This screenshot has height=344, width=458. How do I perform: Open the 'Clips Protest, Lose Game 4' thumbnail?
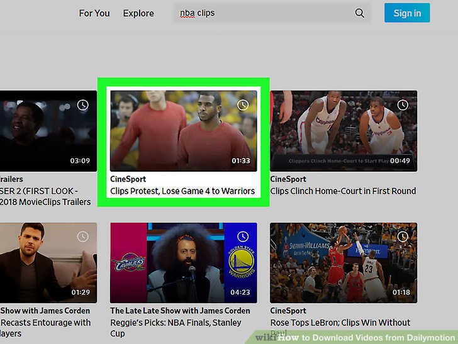click(184, 131)
